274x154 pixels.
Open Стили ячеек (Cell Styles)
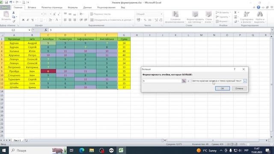click(208, 17)
